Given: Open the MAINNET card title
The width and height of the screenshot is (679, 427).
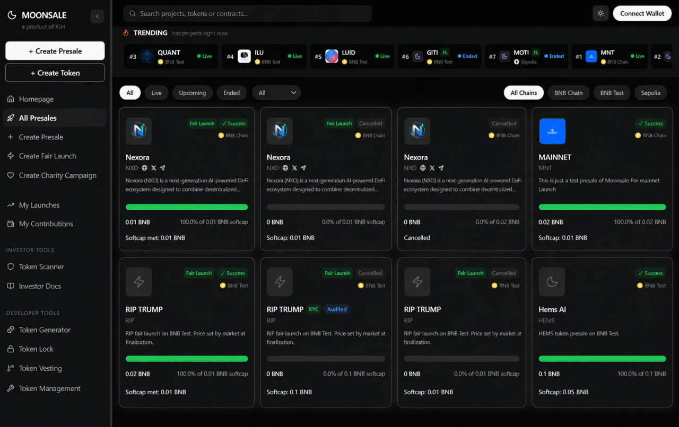Looking at the screenshot, I should click(x=555, y=157).
